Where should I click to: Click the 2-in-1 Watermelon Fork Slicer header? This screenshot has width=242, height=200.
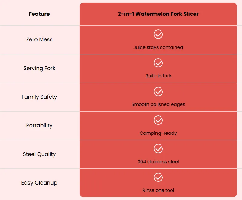[x=158, y=14]
